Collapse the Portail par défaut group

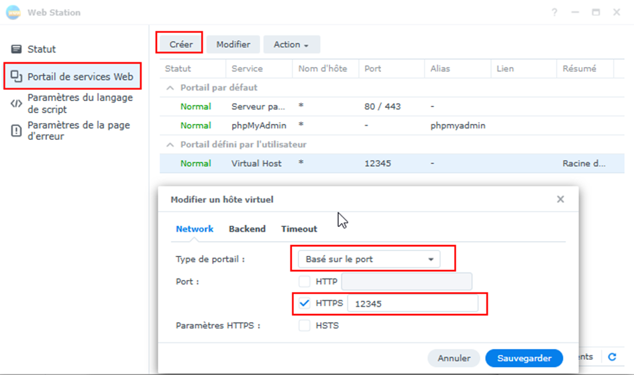coord(170,88)
